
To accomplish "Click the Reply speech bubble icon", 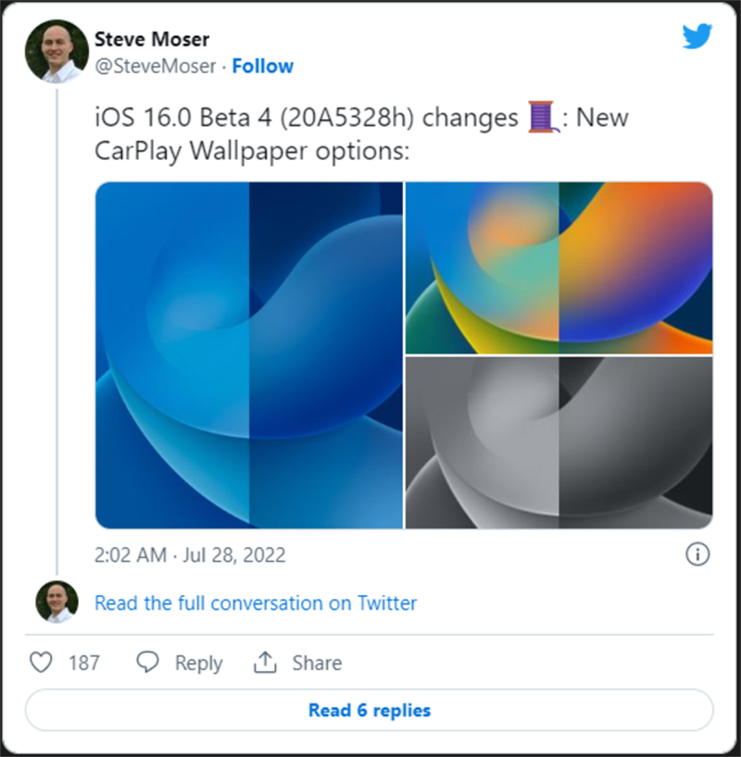I will [x=148, y=663].
